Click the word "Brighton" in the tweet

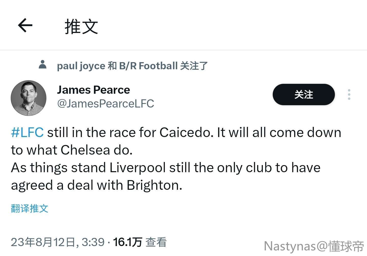[x=154, y=185]
